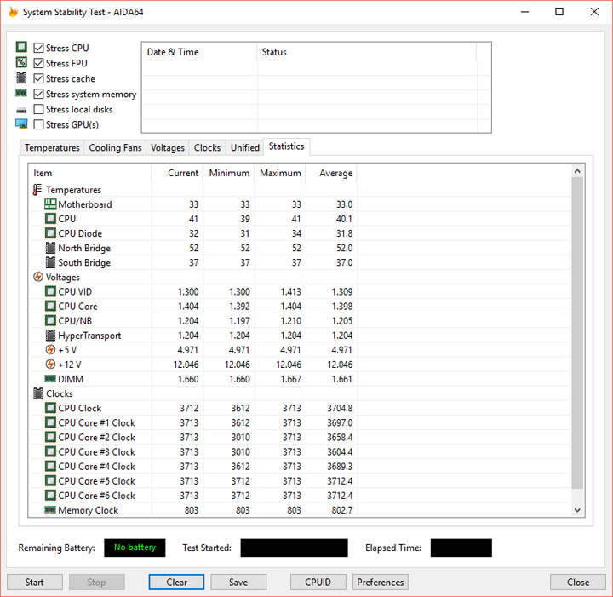Click the lightning icon of Voltages group
613x597 pixels.
(x=38, y=277)
